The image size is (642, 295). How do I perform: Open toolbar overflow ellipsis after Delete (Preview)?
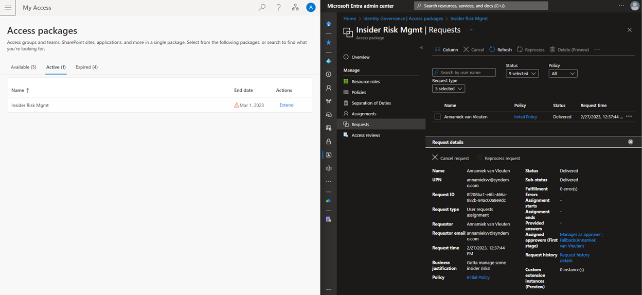(597, 49)
